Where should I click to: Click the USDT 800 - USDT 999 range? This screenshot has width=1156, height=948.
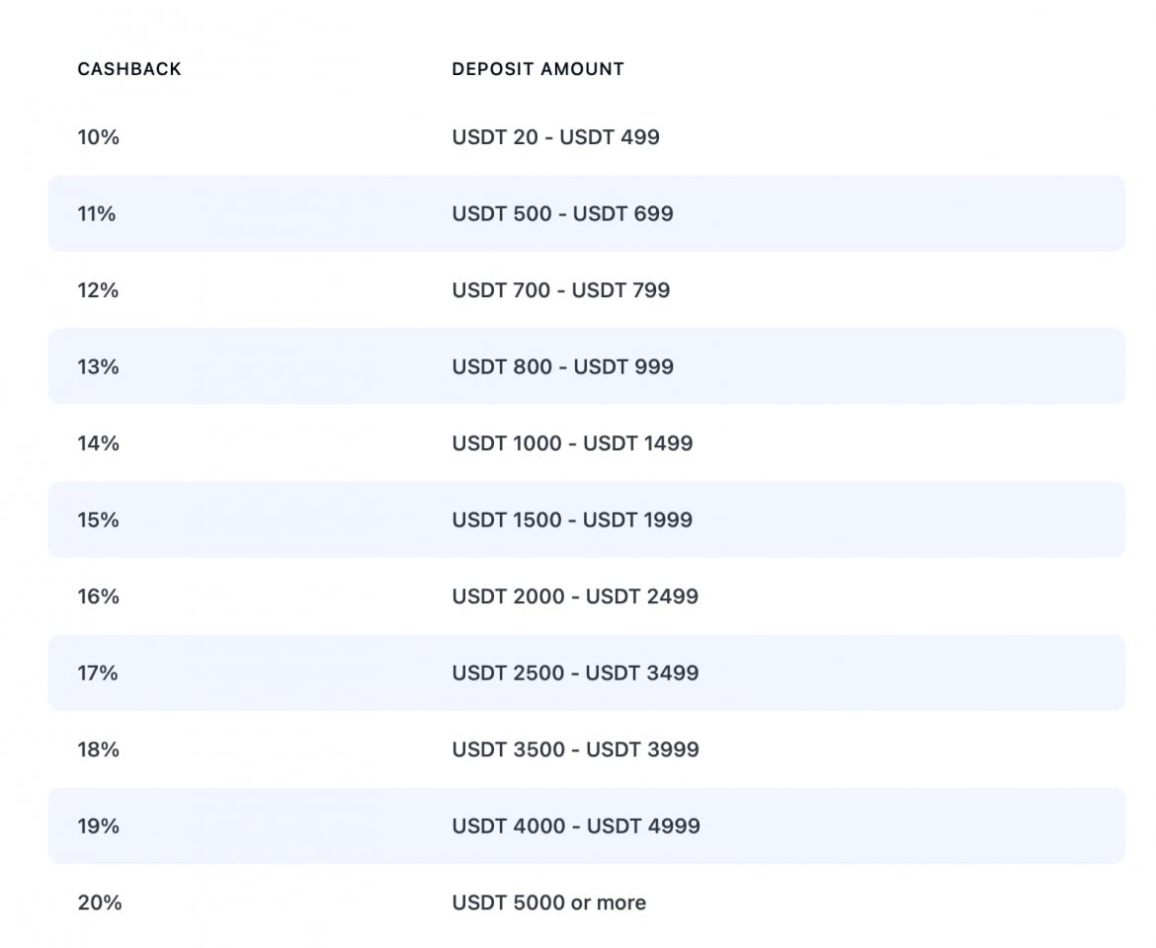562,366
